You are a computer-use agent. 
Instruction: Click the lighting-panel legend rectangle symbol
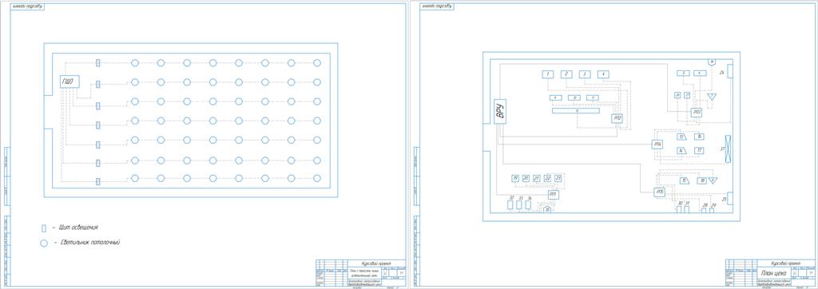(x=44, y=228)
